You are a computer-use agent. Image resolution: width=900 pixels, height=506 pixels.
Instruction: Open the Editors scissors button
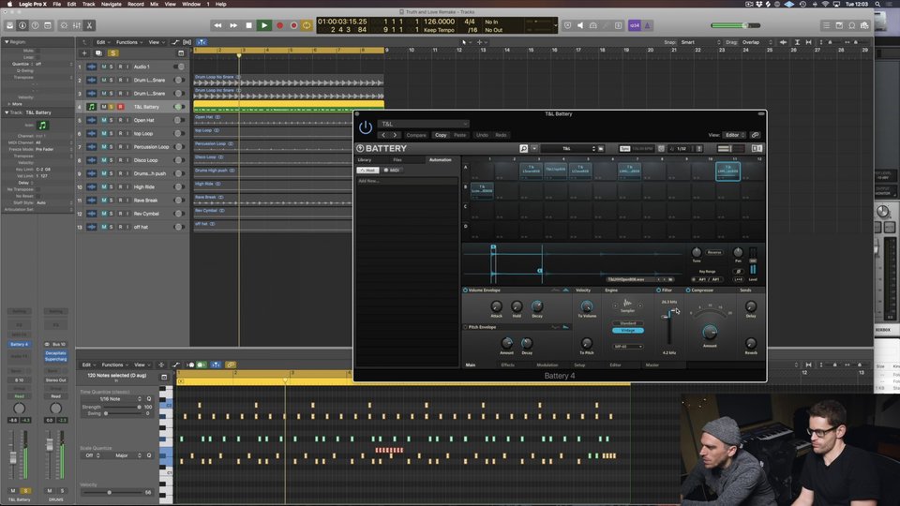89,25
